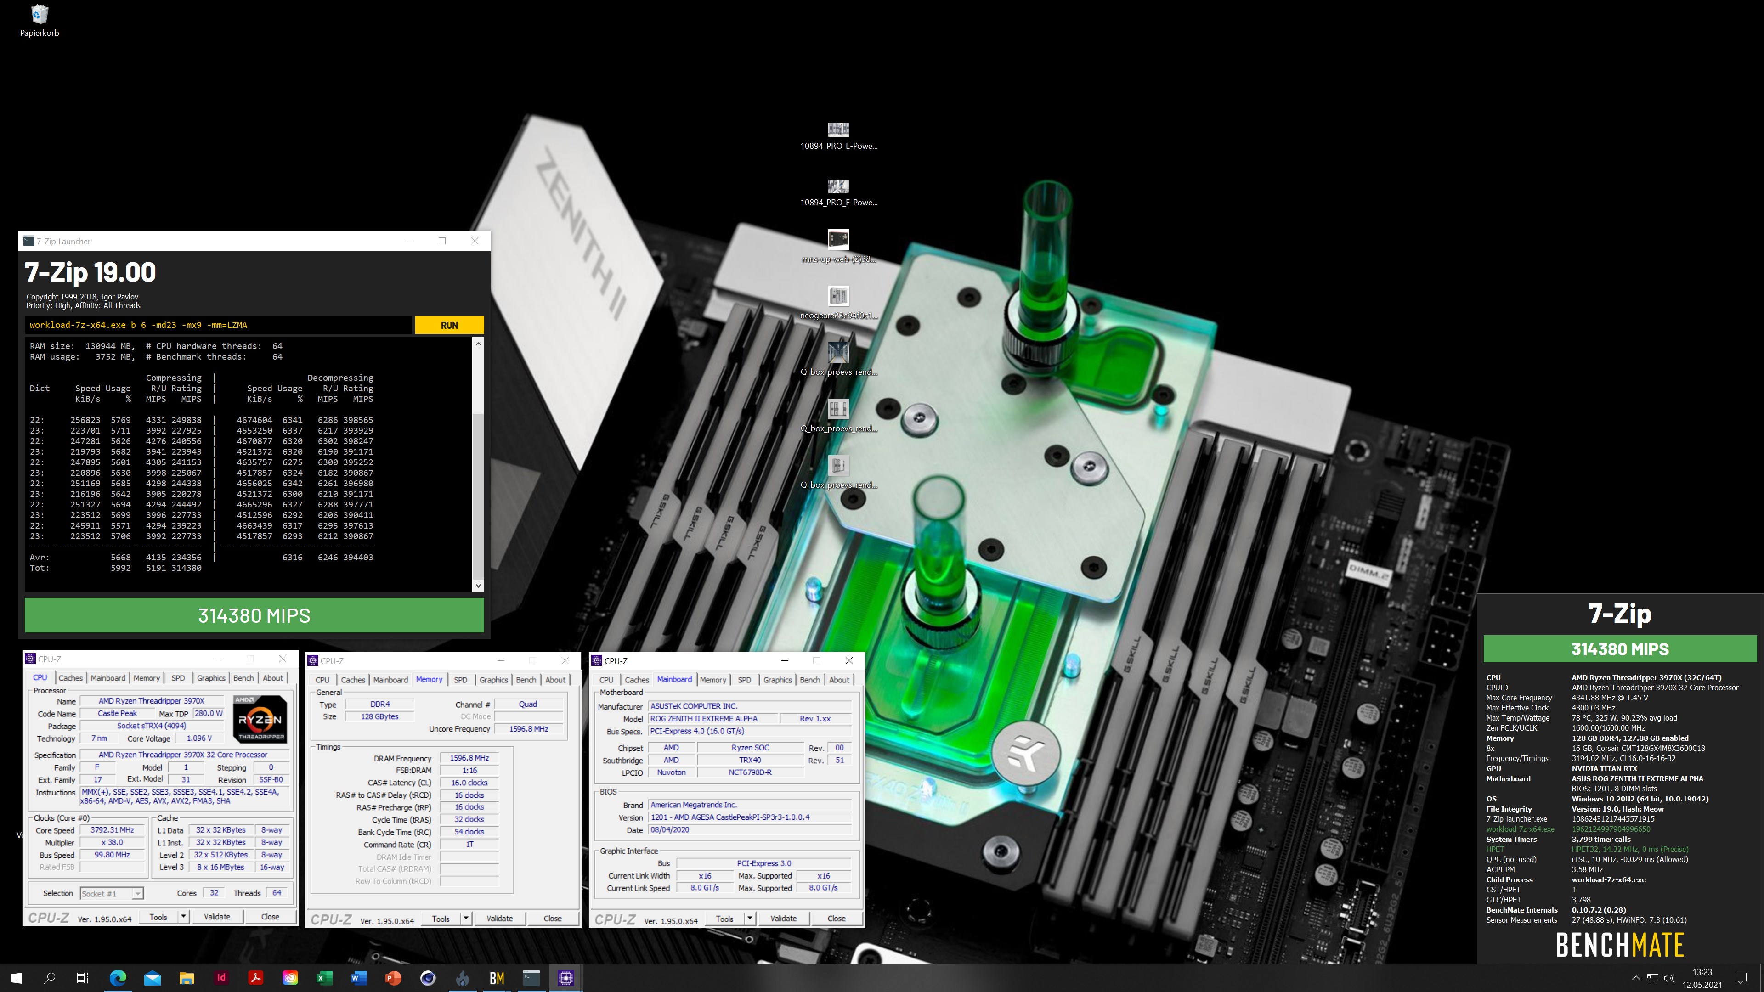Open Mainboard tab in left CPU-Z window

[x=108, y=678]
